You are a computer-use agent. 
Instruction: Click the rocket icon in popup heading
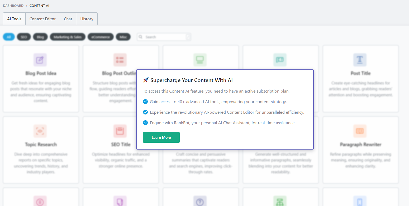pos(146,80)
